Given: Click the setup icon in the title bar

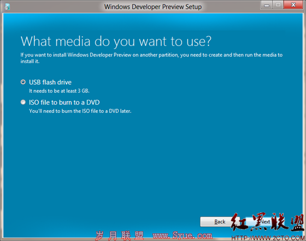Looking at the screenshot, I should click(x=7, y=7).
